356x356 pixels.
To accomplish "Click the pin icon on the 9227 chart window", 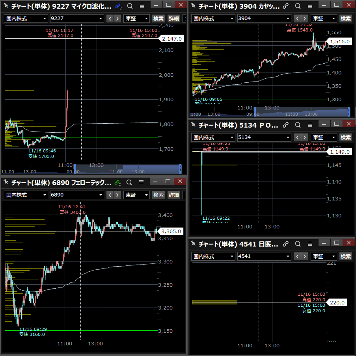I will pos(6,6).
